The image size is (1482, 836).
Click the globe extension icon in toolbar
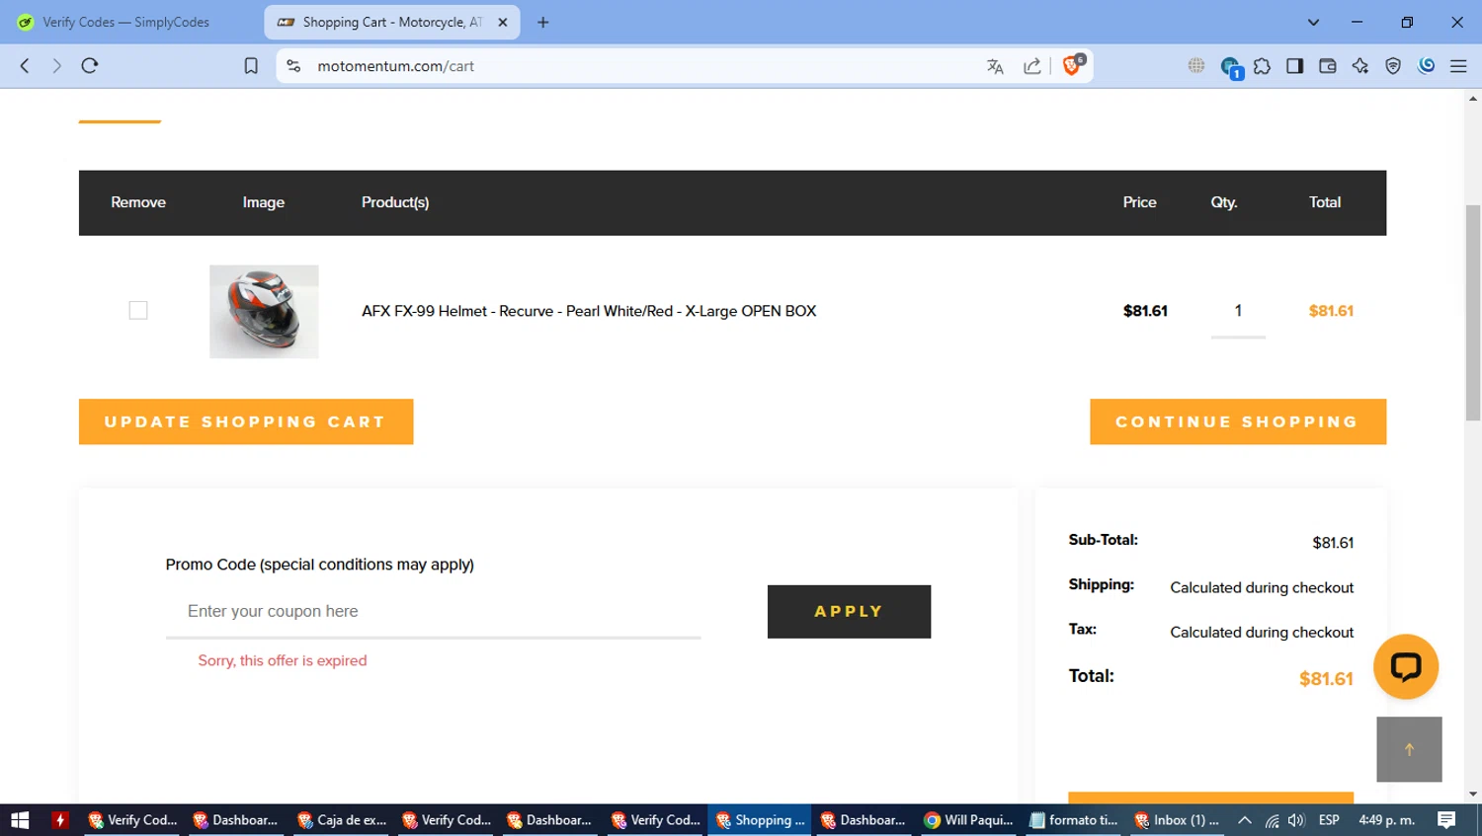(x=1196, y=66)
